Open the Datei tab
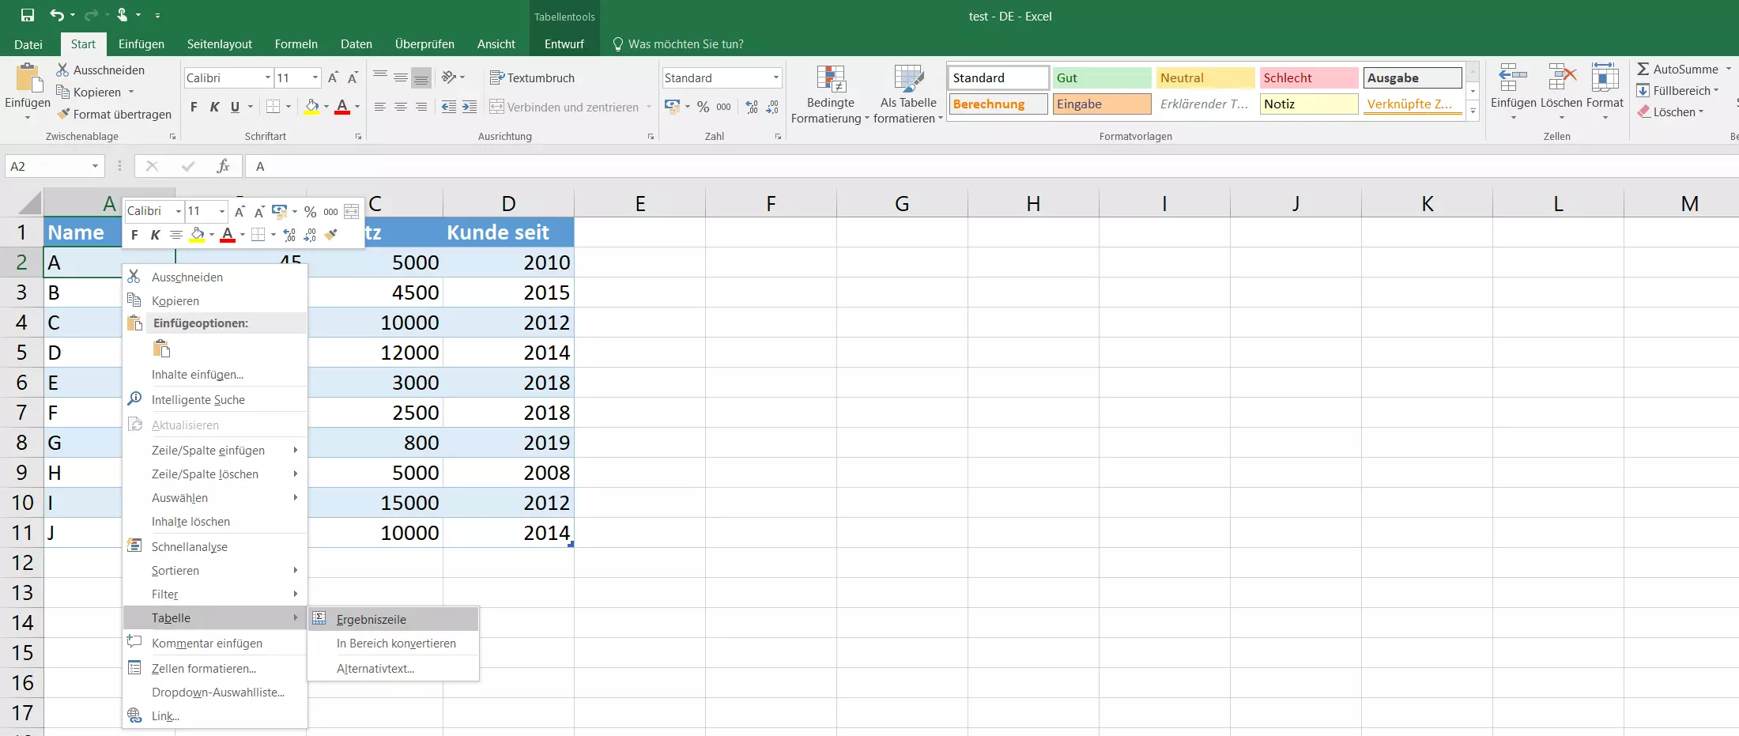 tap(28, 44)
